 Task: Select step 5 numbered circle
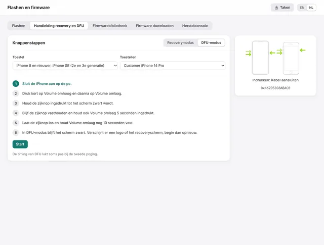[16, 123]
